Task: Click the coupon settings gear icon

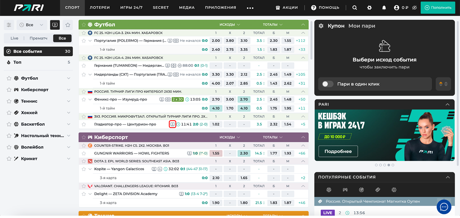Action: click(x=321, y=26)
